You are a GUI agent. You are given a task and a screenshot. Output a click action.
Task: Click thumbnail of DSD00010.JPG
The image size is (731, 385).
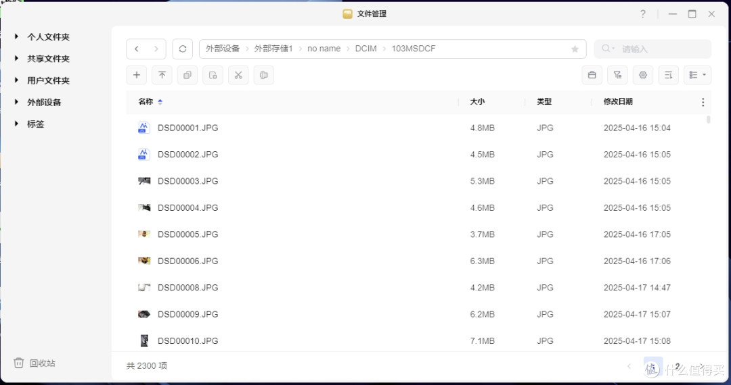click(x=144, y=341)
